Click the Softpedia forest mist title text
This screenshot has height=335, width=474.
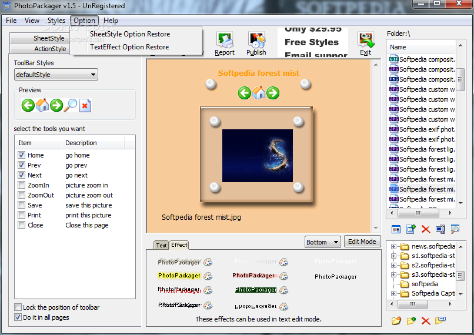(259, 73)
